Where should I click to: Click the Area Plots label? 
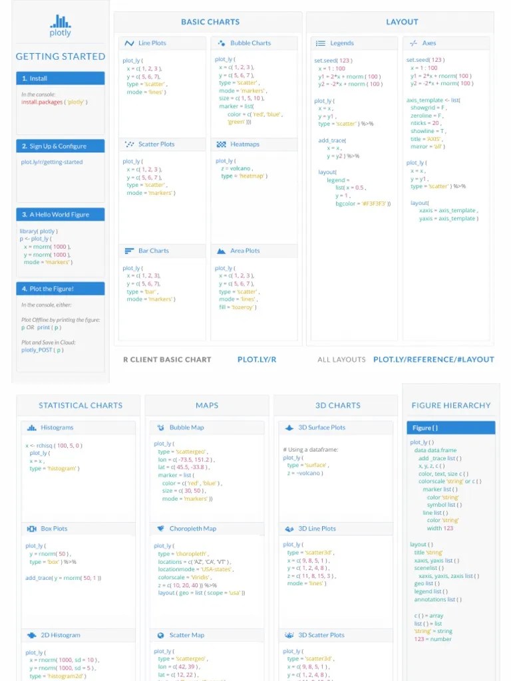click(245, 251)
